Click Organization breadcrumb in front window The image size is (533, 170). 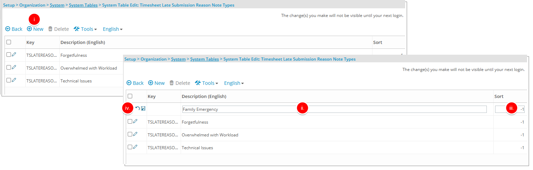click(154, 59)
